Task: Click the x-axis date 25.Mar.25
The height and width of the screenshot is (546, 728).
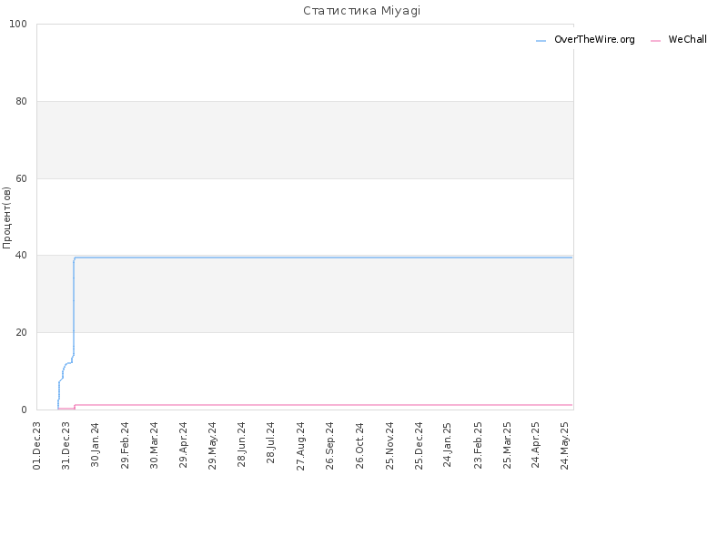Action: pos(508,445)
